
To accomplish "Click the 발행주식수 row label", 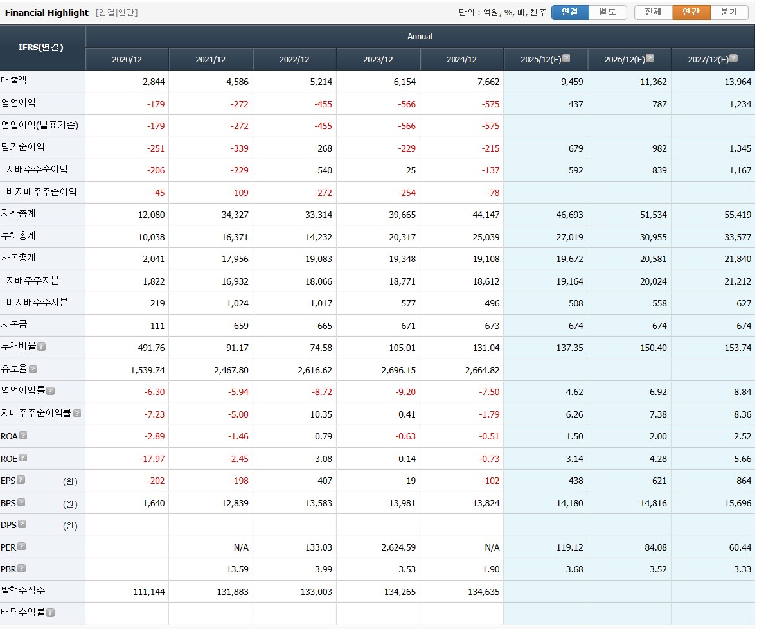I will click(x=22, y=590).
